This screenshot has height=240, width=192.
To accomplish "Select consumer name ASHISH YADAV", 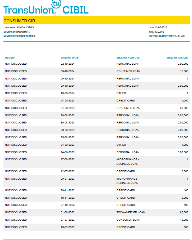I will pos(25,28).
